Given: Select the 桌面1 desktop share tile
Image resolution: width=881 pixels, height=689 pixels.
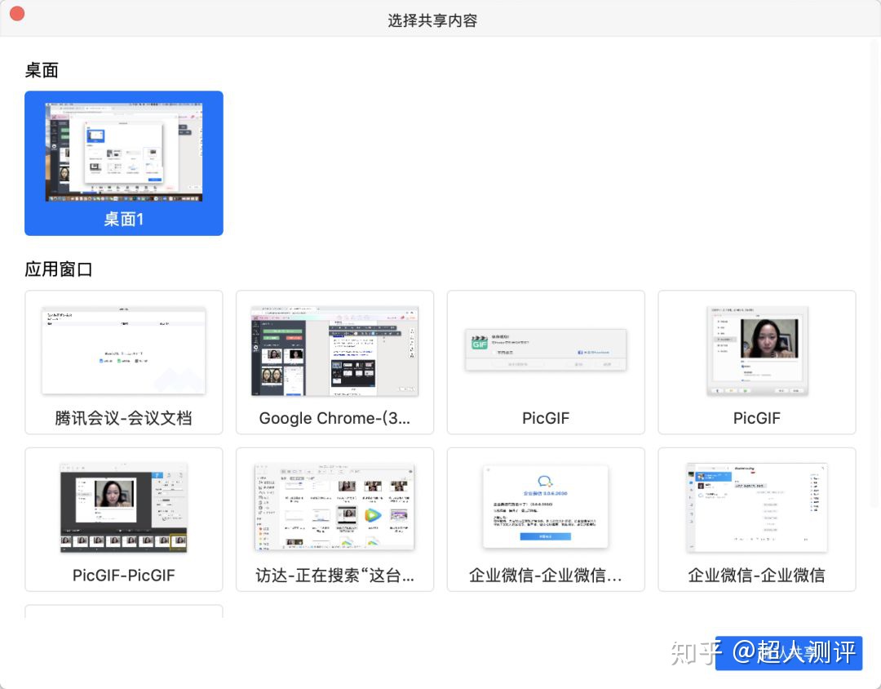Looking at the screenshot, I should [124, 163].
